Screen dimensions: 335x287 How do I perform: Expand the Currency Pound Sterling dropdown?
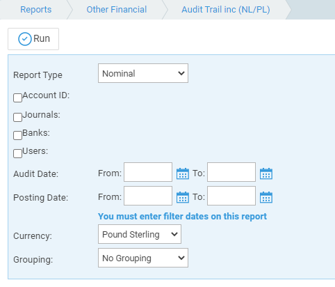(x=140, y=234)
